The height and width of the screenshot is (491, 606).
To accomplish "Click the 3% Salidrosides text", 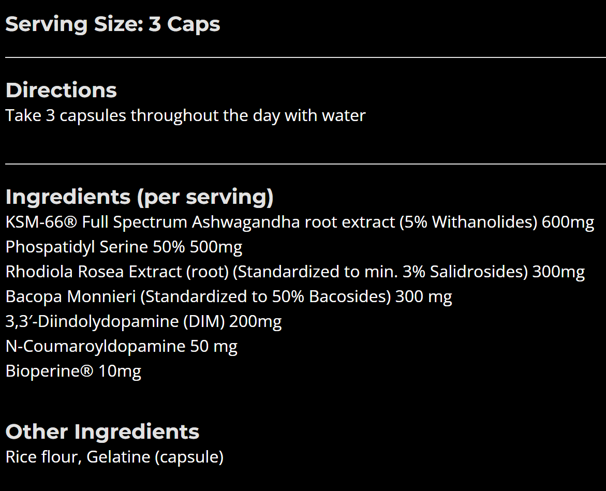I will click(462, 272).
